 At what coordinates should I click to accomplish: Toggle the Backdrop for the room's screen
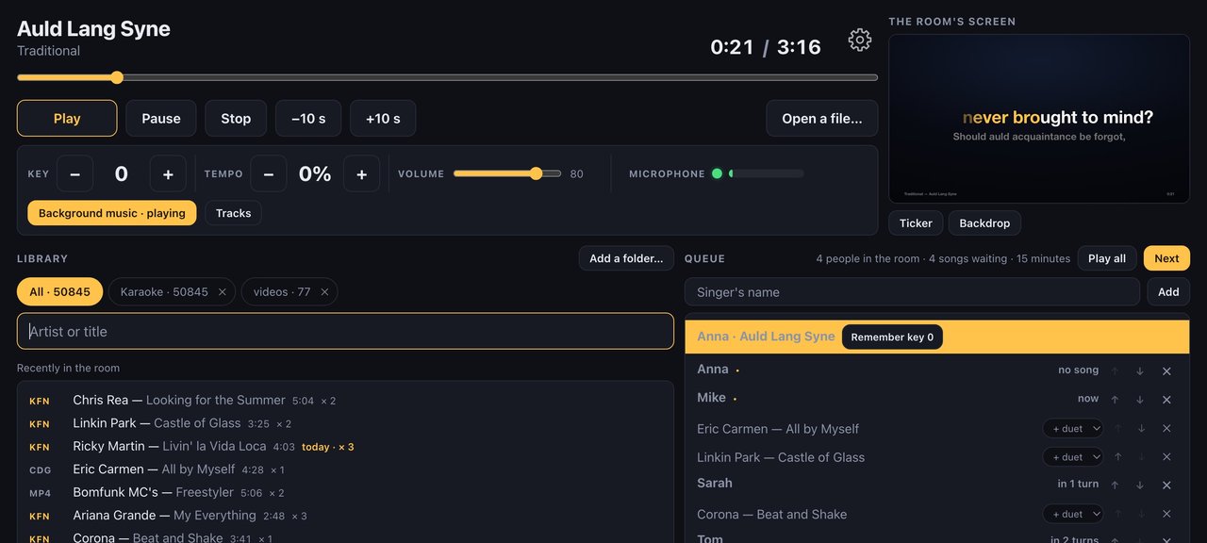(984, 223)
